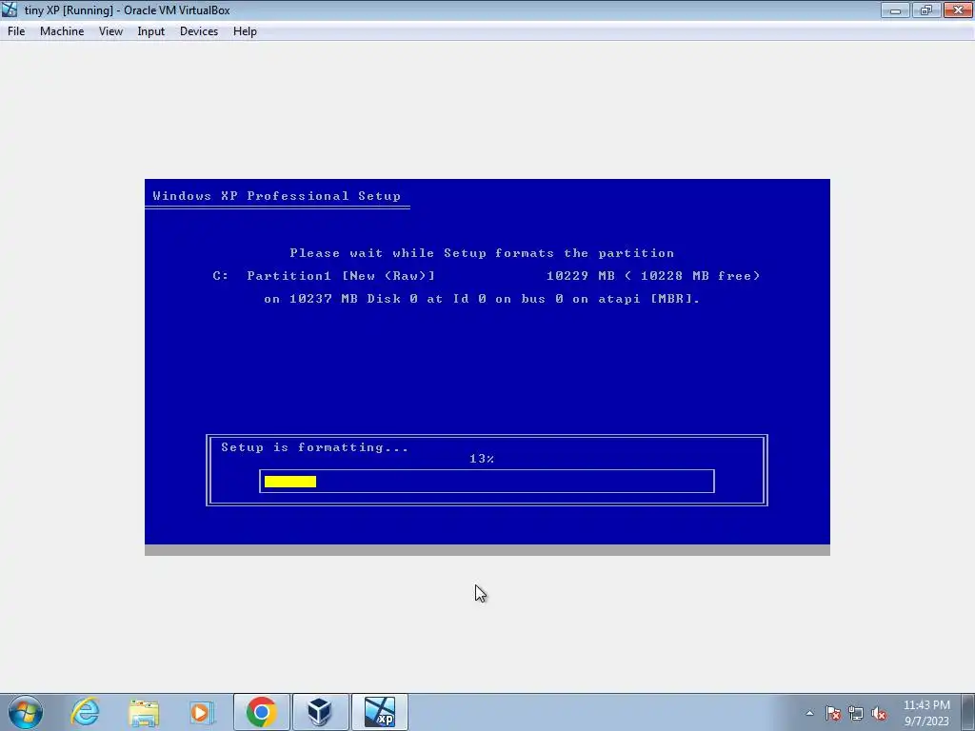Click the Disk 0 atapi [MBR] line

(482, 298)
